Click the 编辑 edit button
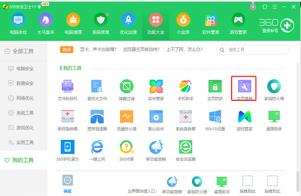This screenshot has width=301, height=196. pyautogui.click(x=67, y=184)
